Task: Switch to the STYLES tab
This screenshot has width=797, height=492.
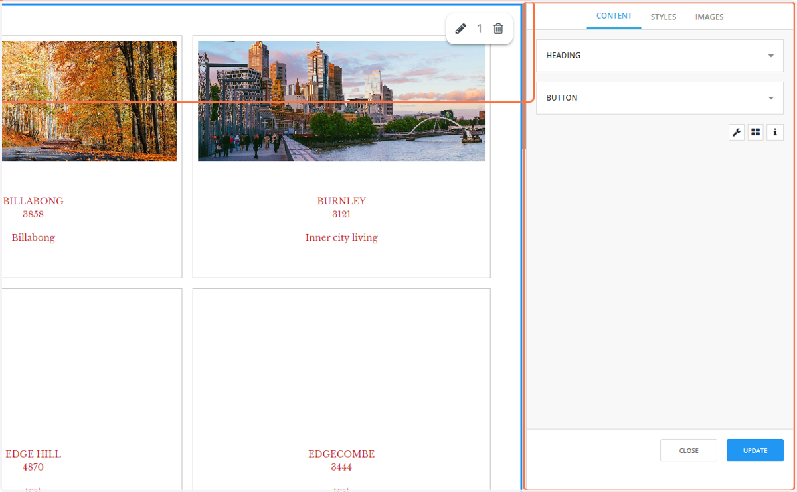Action: [x=664, y=17]
